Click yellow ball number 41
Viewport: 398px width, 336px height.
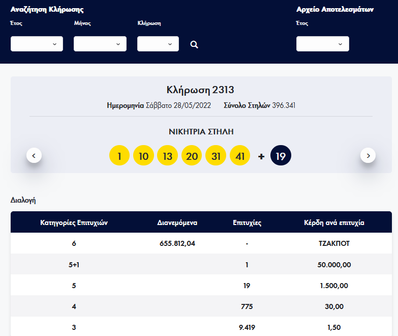pos(240,156)
